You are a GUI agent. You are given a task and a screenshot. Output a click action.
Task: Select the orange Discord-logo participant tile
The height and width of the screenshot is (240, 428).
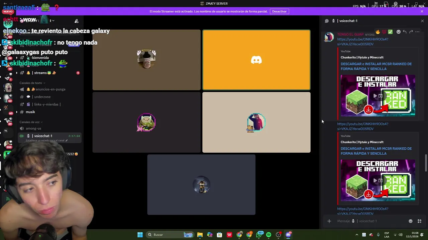tap(256, 60)
